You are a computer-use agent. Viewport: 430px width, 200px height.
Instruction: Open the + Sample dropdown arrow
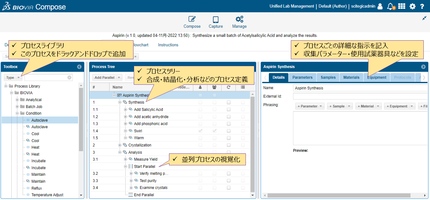point(349,106)
